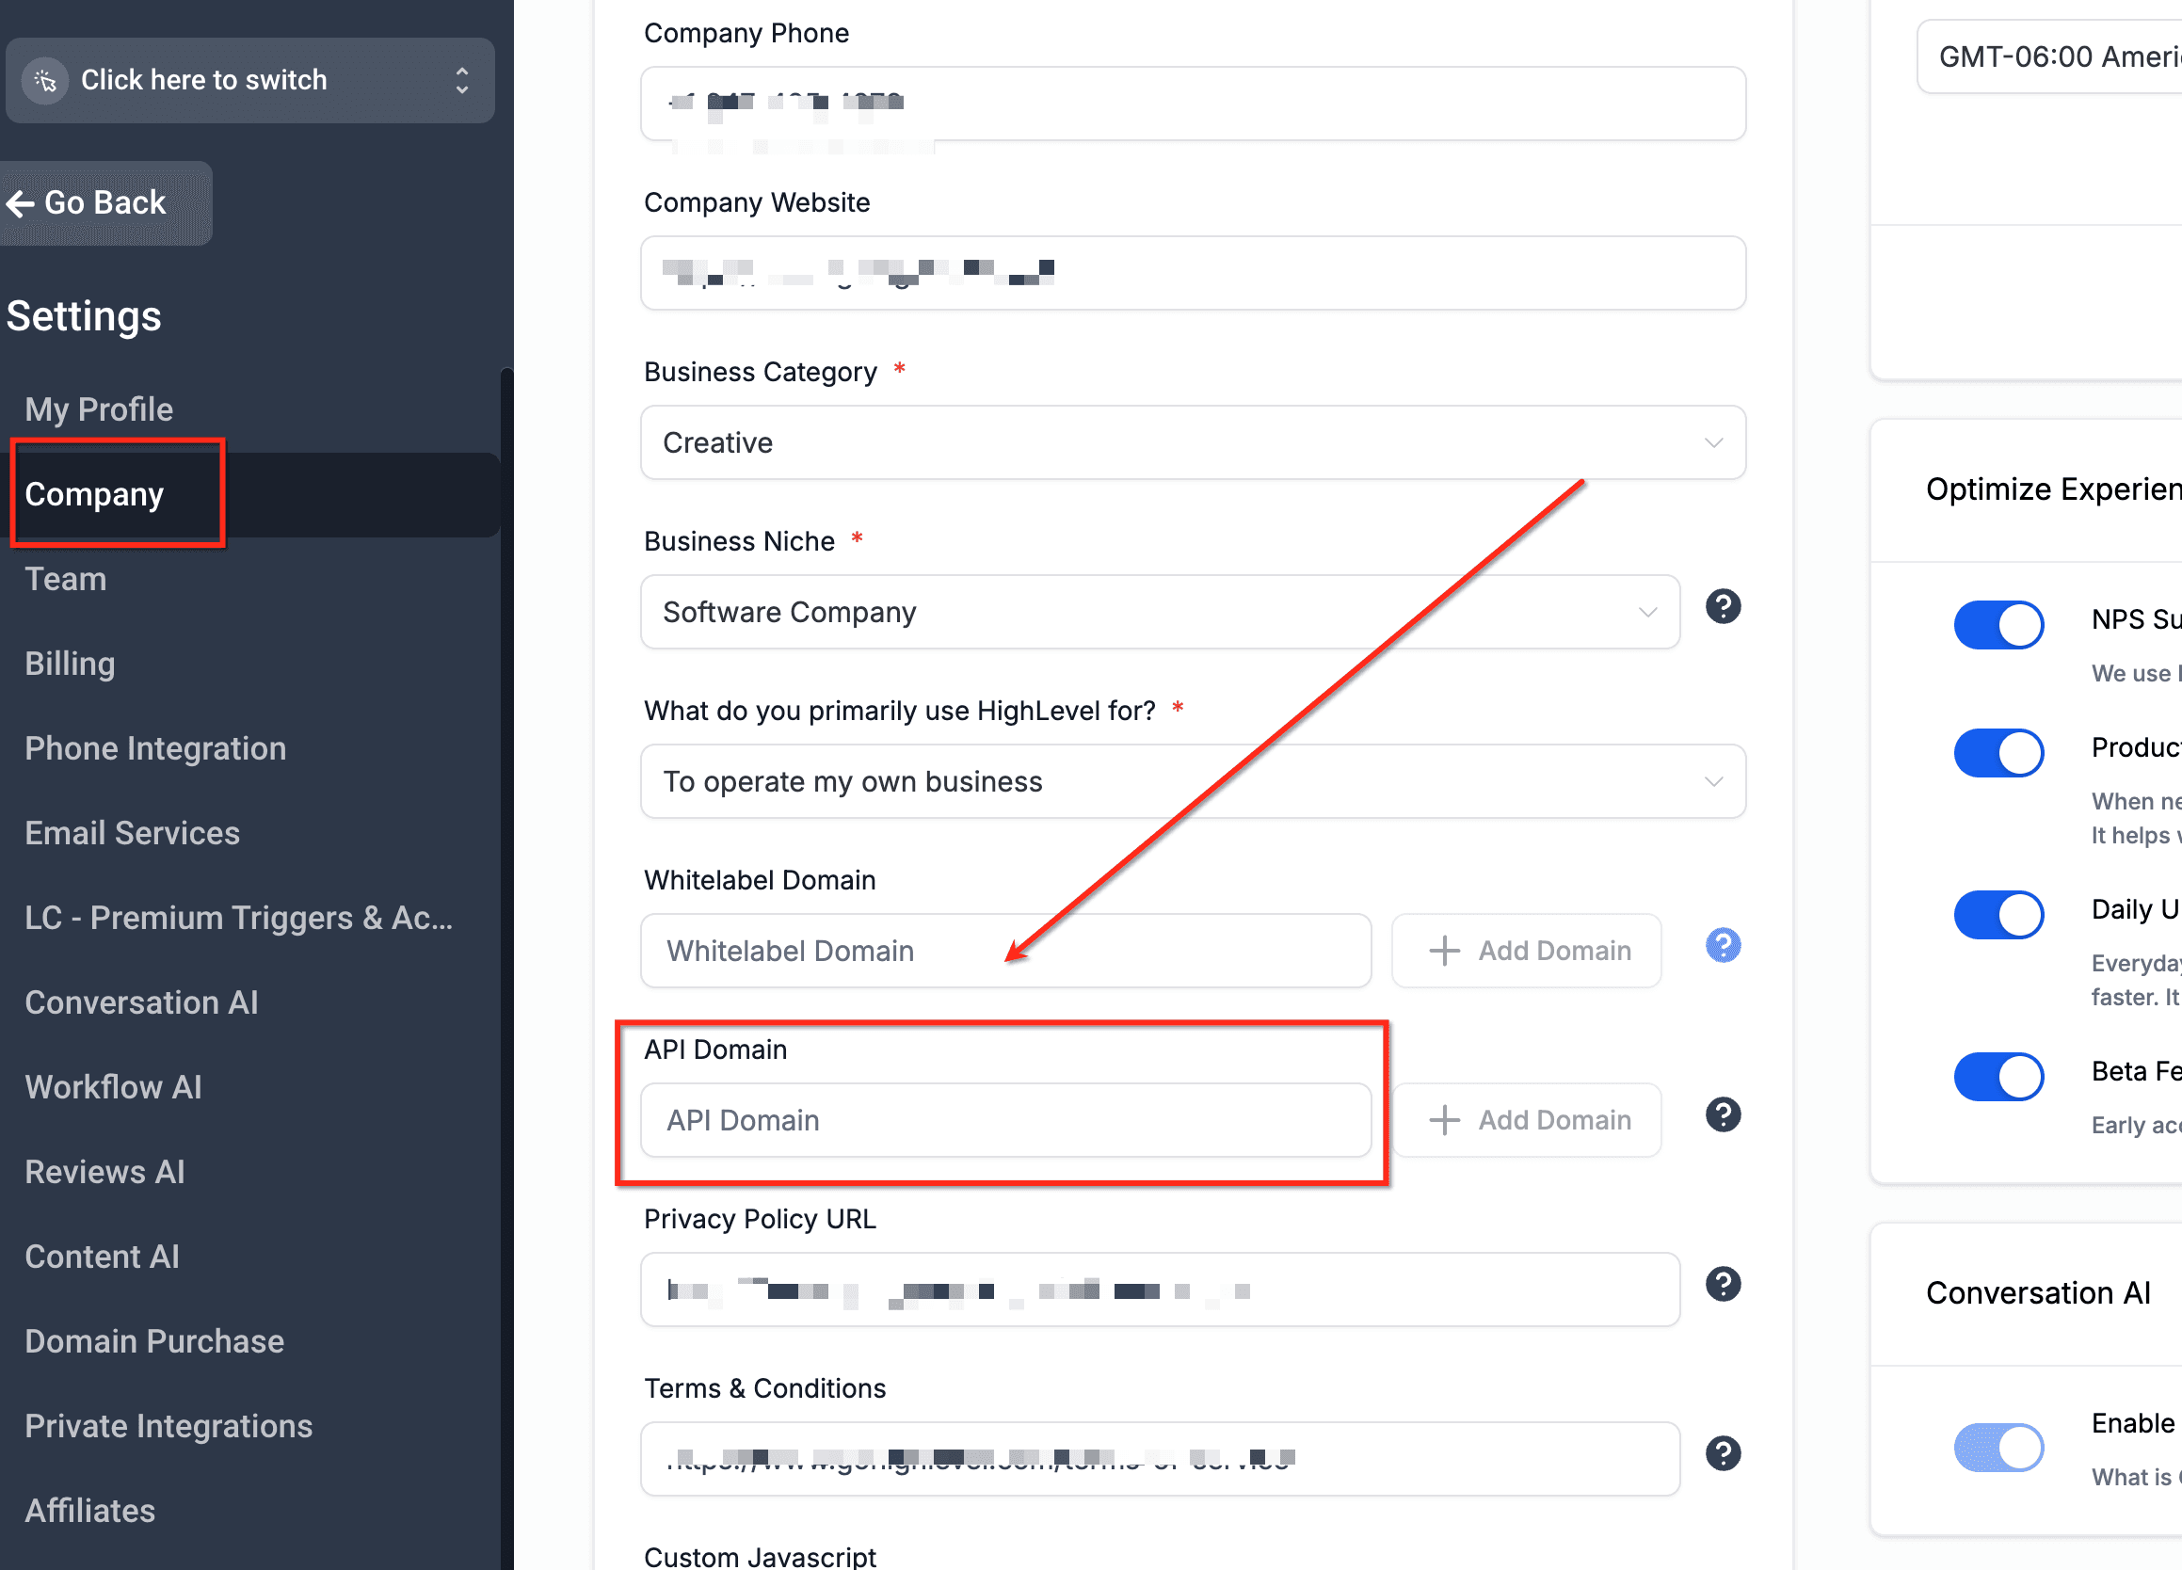2182x1570 pixels.
Task: Open the API Domain help tooltip
Action: pyautogui.click(x=1722, y=1115)
